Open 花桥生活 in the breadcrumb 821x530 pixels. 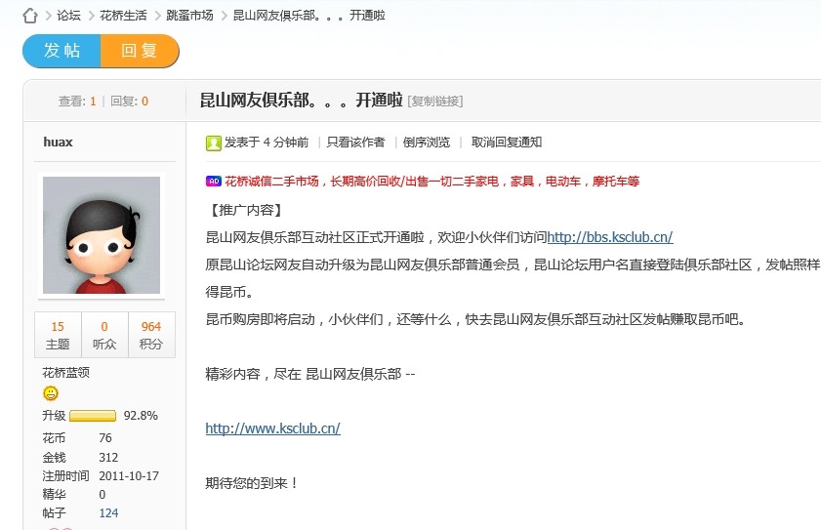click(123, 16)
